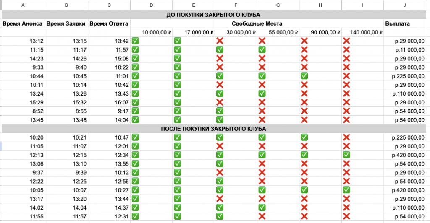Select the 30 000,00 ₽ green check in the 12:22 row
The height and width of the screenshot is (223, 430).
[220, 181]
